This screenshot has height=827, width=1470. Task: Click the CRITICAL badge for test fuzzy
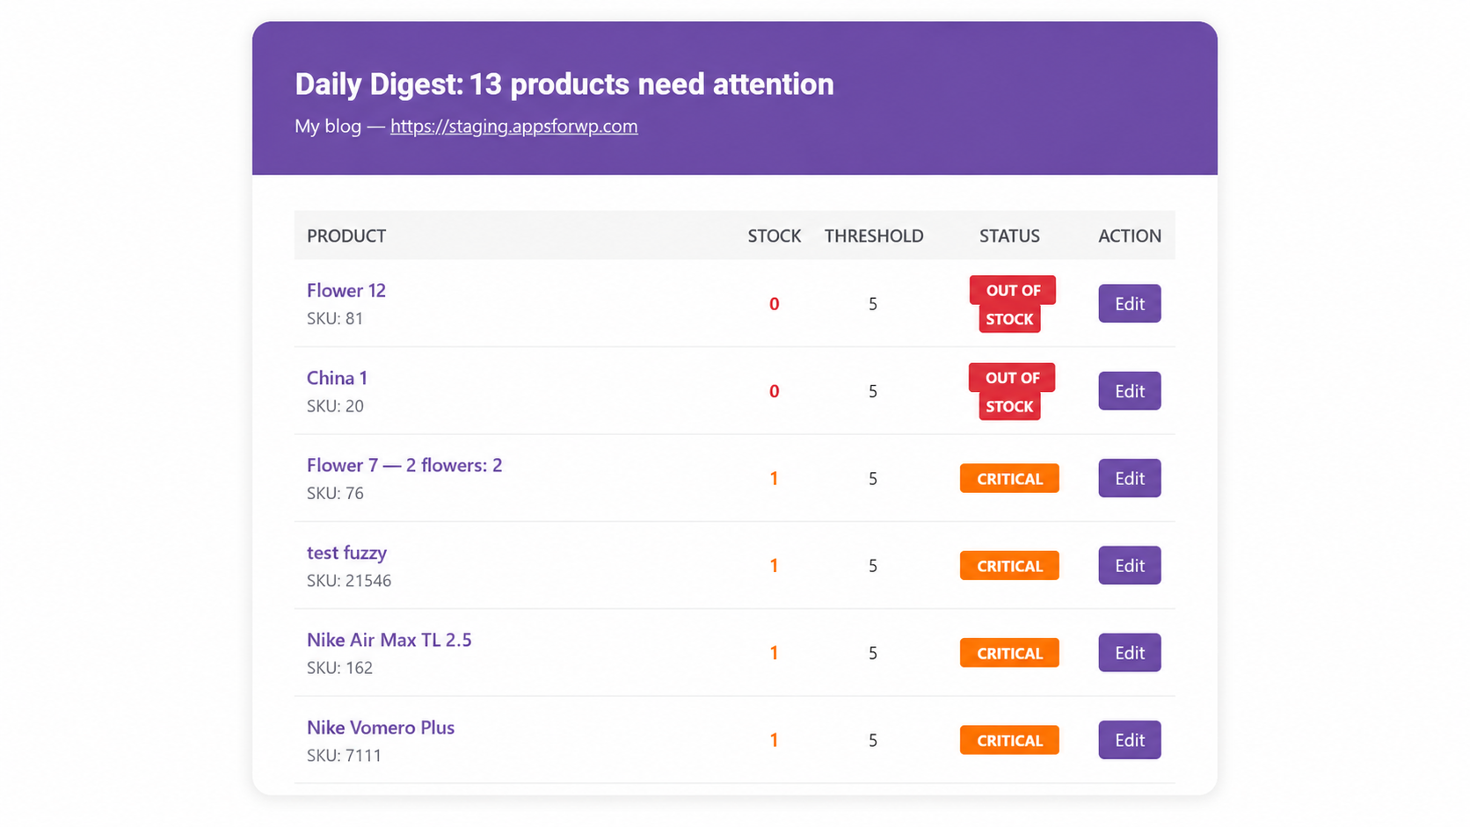click(x=1009, y=566)
